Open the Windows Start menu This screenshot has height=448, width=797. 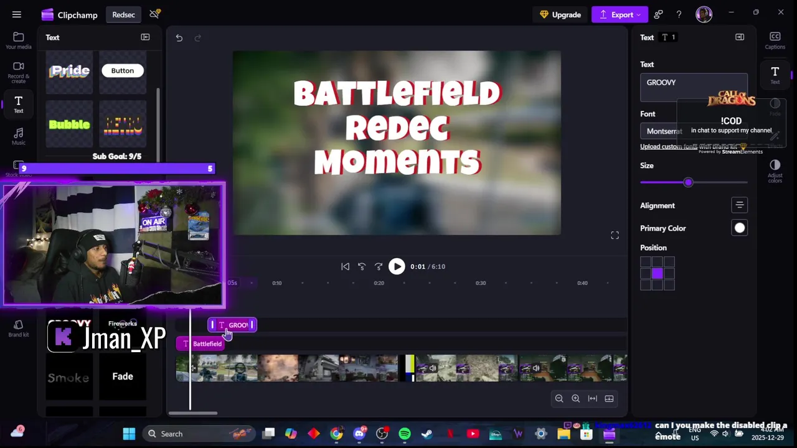click(x=129, y=434)
